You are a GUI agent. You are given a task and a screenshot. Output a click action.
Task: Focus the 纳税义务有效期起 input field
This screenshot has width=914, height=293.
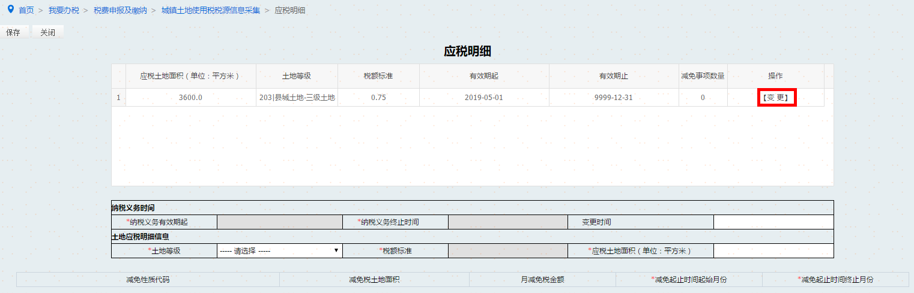point(279,222)
